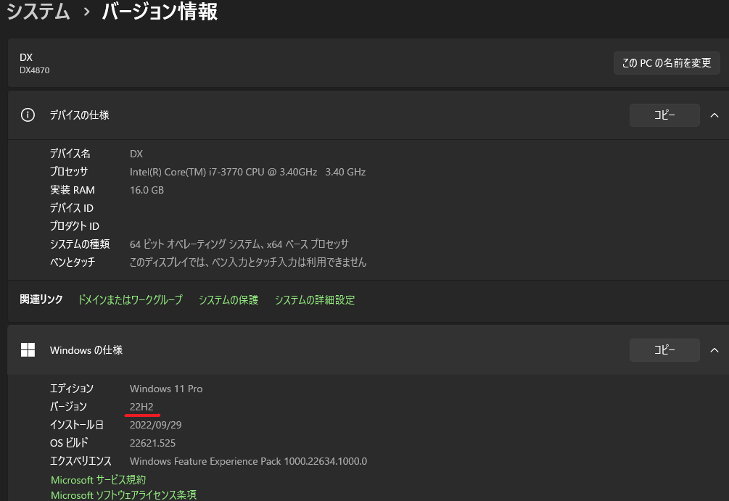Select the processor value Intel Core i7-3770

coord(247,172)
